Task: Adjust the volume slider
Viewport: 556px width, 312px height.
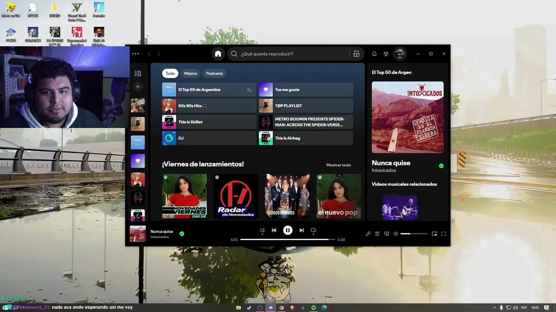Action: (x=414, y=234)
